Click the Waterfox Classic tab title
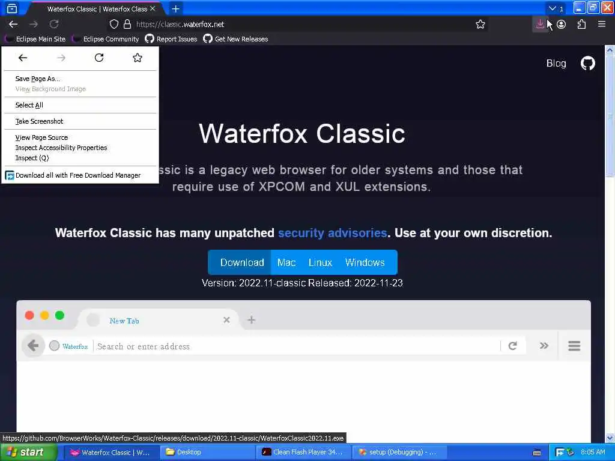Viewport: 615px width, 461px height. [97, 8]
